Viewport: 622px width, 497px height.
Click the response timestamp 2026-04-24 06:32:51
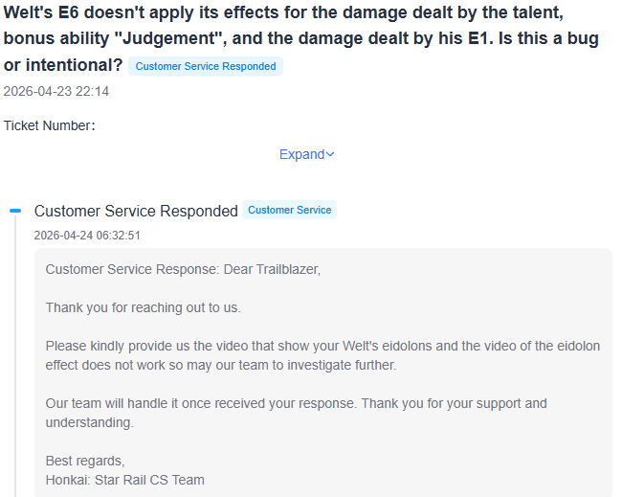(87, 236)
